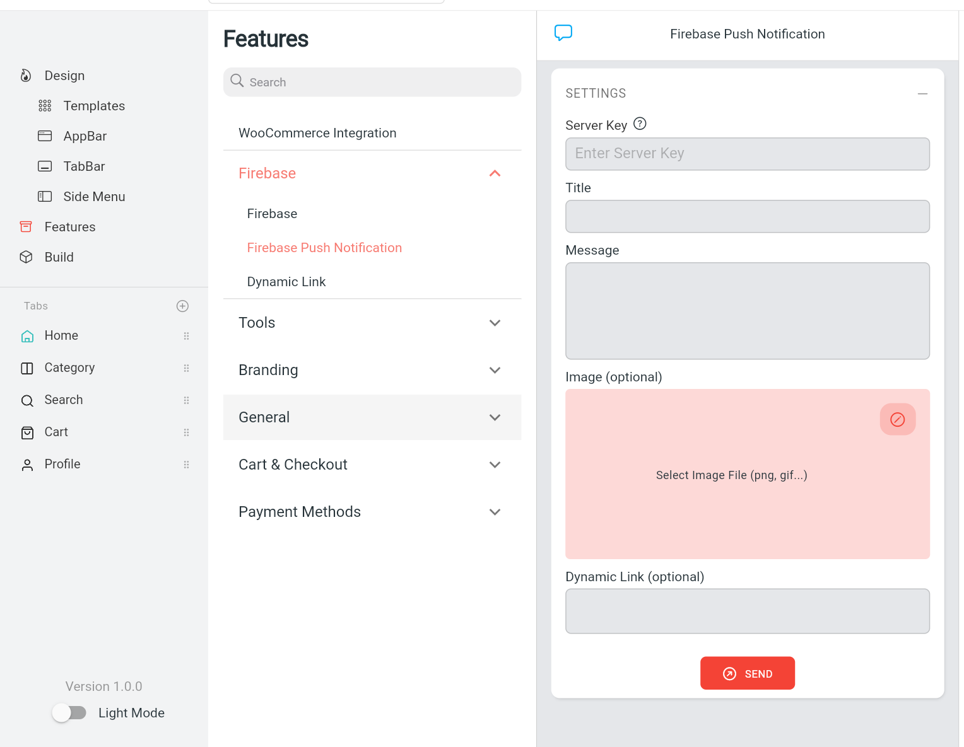Open Templates in the Design section

coord(94,106)
